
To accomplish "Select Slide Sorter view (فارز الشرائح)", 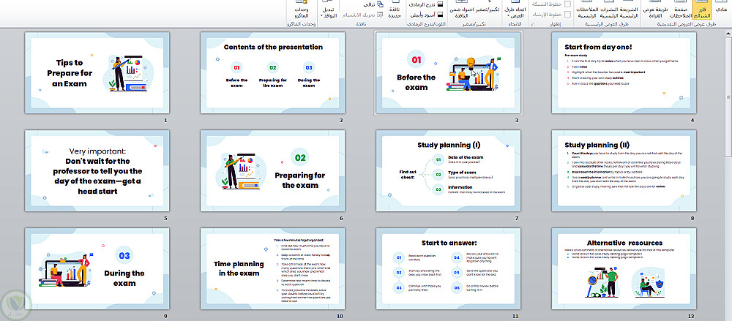I will (x=702, y=10).
